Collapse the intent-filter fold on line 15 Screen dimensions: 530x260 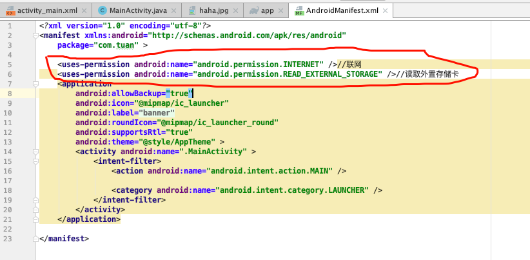[35, 161]
